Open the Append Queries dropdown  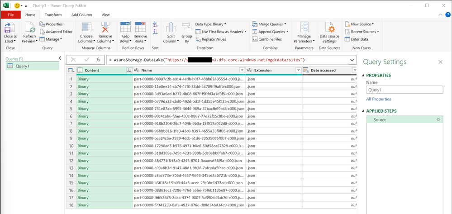[271, 32]
